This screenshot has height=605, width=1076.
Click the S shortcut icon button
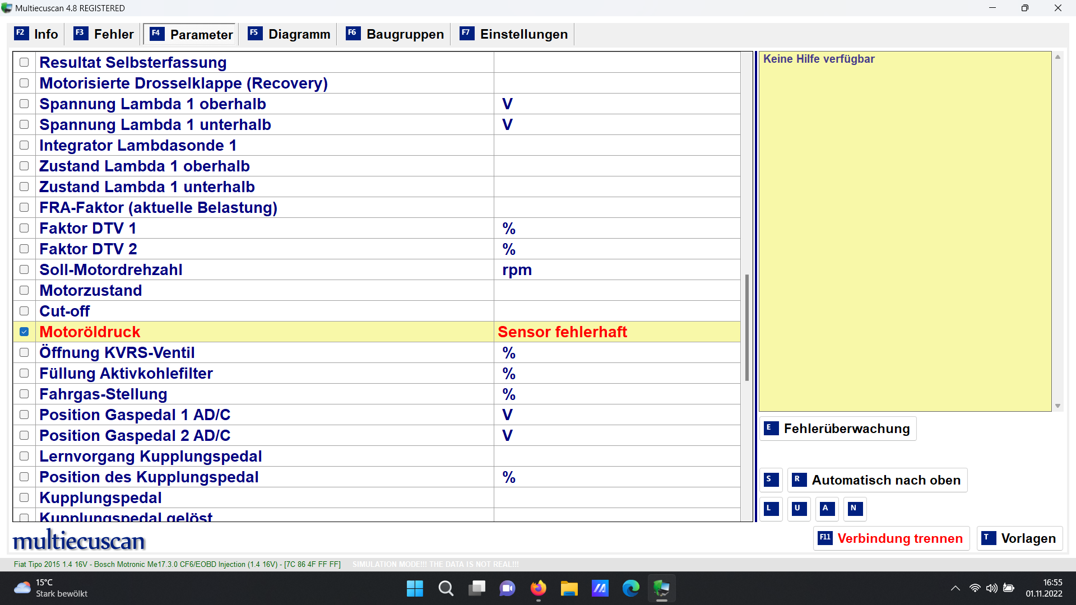(x=771, y=480)
